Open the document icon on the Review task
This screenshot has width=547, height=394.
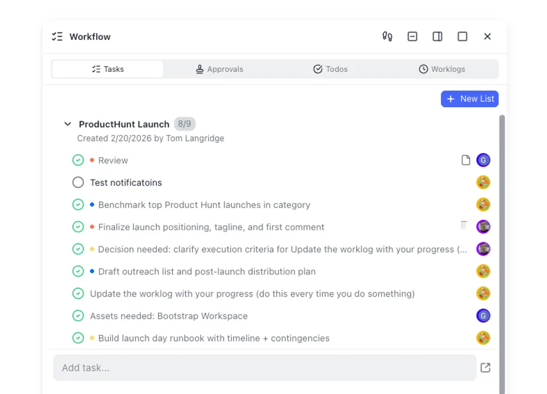pyautogui.click(x=466, y=160)
